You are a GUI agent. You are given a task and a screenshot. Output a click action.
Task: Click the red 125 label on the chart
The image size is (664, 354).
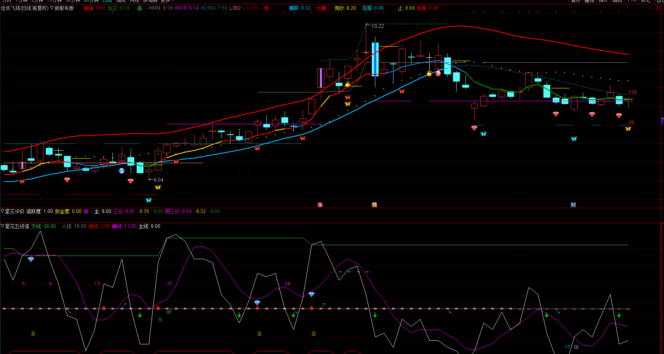click(632, 92)
